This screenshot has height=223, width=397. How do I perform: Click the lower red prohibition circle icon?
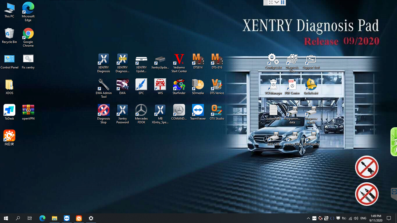tap(367, 194)
